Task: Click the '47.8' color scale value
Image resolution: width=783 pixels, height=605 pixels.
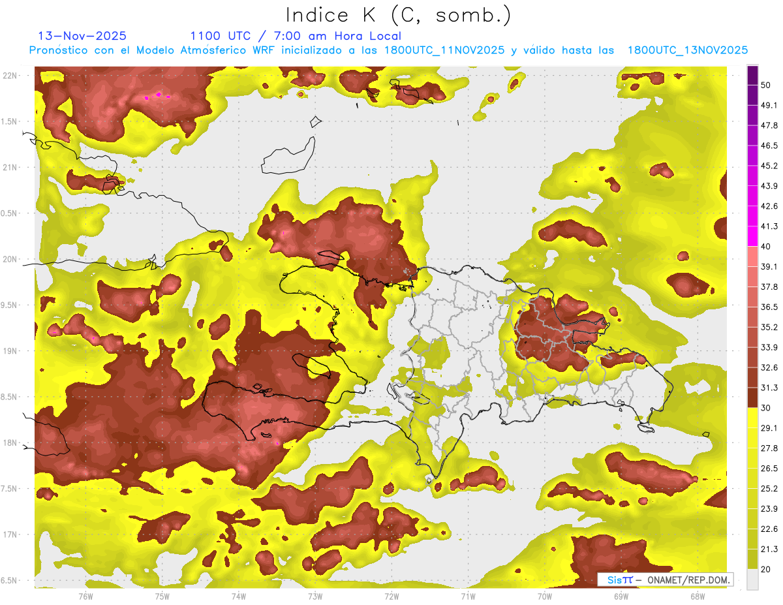Action: click(769, 125)
